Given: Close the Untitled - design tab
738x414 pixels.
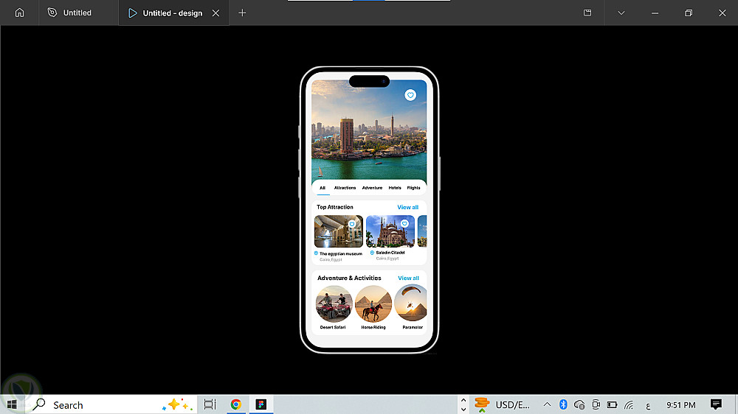Looking at the screenshot, I should (x=215, y=13).
